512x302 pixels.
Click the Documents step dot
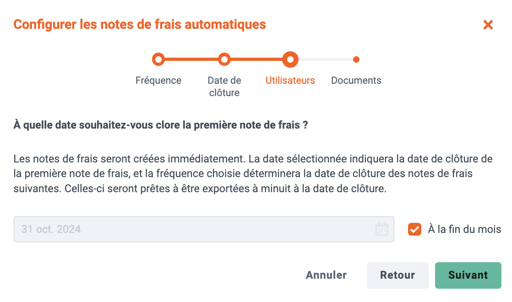[x=356, y=59]
